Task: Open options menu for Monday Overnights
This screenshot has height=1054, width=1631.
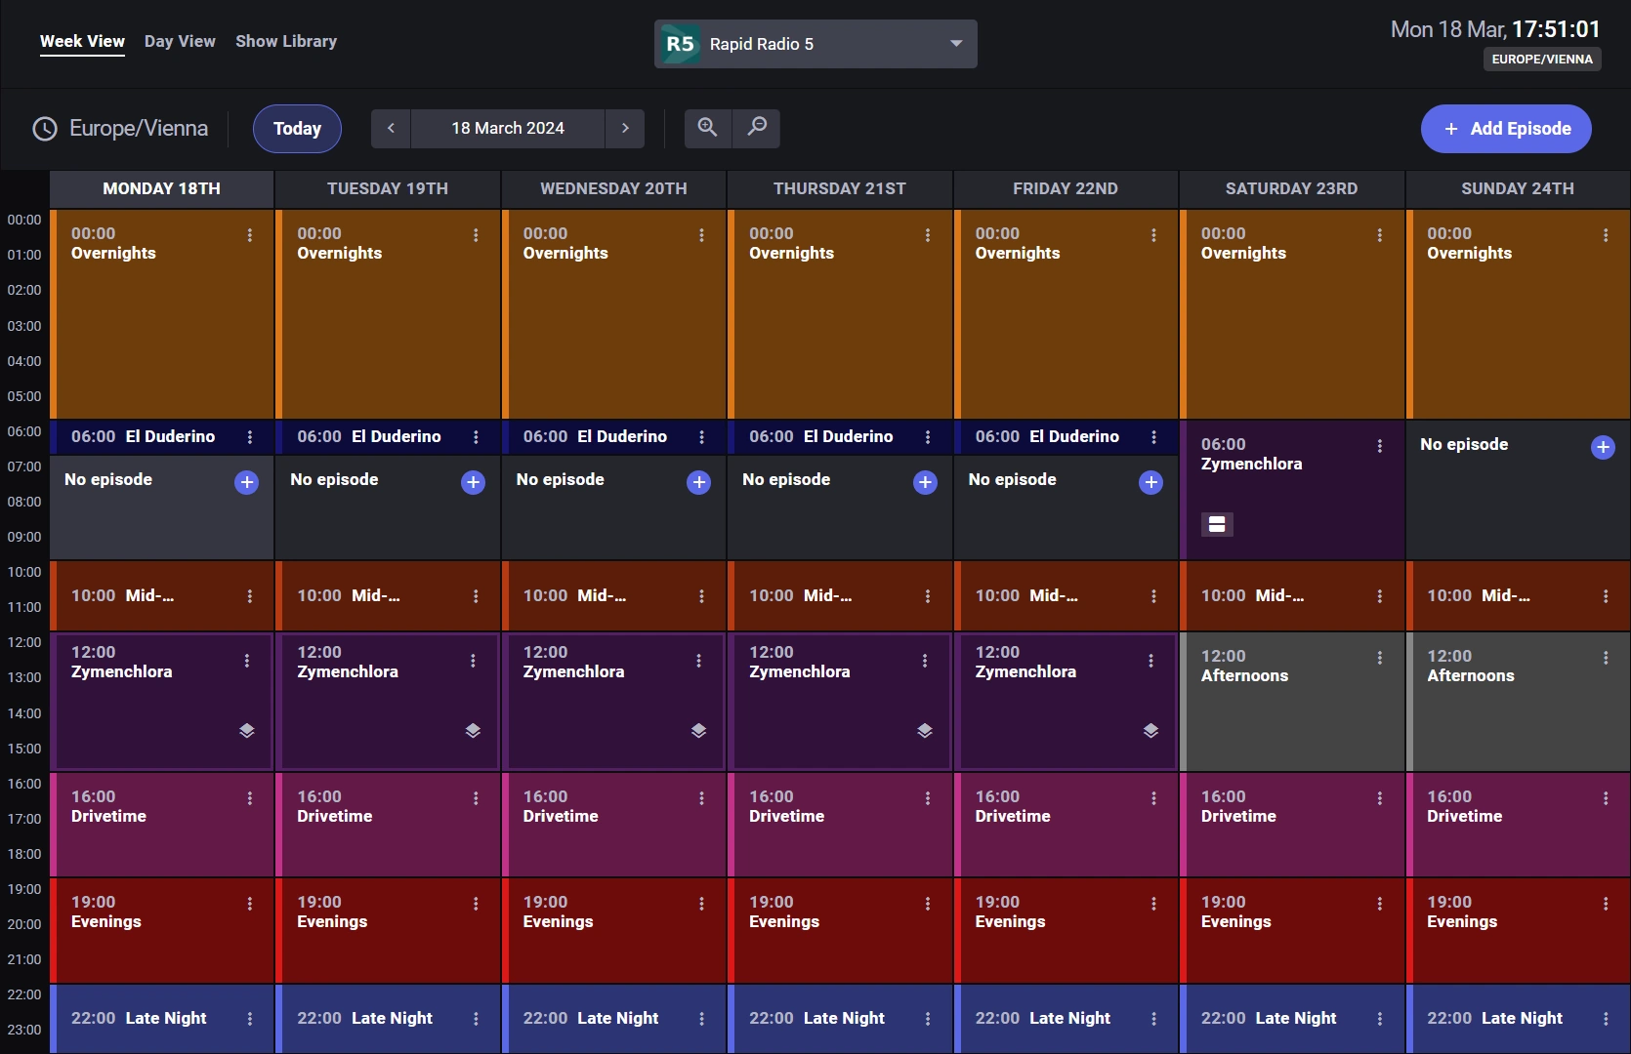Action: [250, 235]
